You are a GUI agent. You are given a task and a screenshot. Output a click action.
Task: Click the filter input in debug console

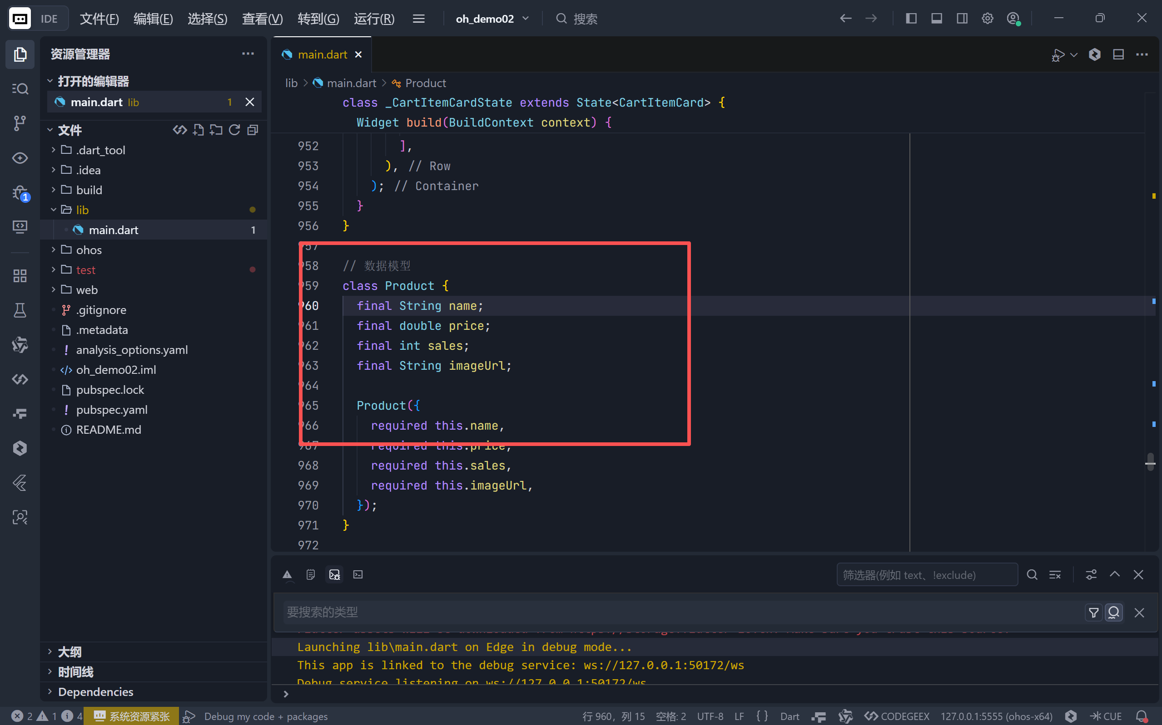tap(926, 574)
